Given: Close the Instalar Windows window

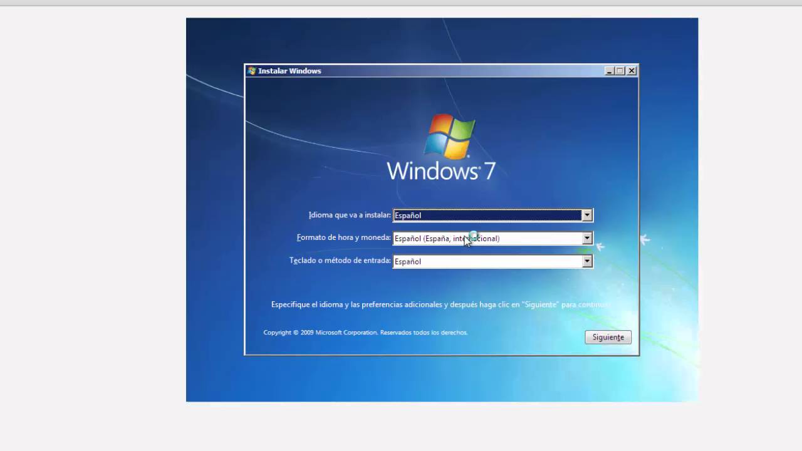Looking at the screenshot, I should (632, 71).
